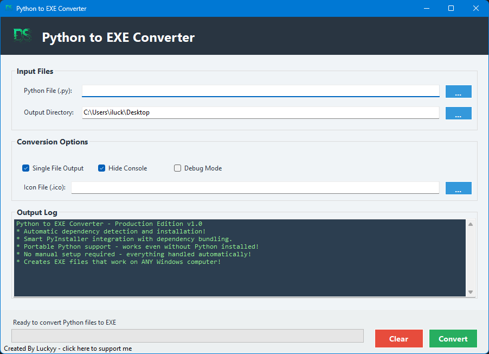Click the app icon in the title bar
This screenshot has height=354, width=489.
(x=9, y=8)
